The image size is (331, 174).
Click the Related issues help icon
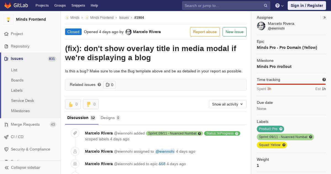pos(99,85)
